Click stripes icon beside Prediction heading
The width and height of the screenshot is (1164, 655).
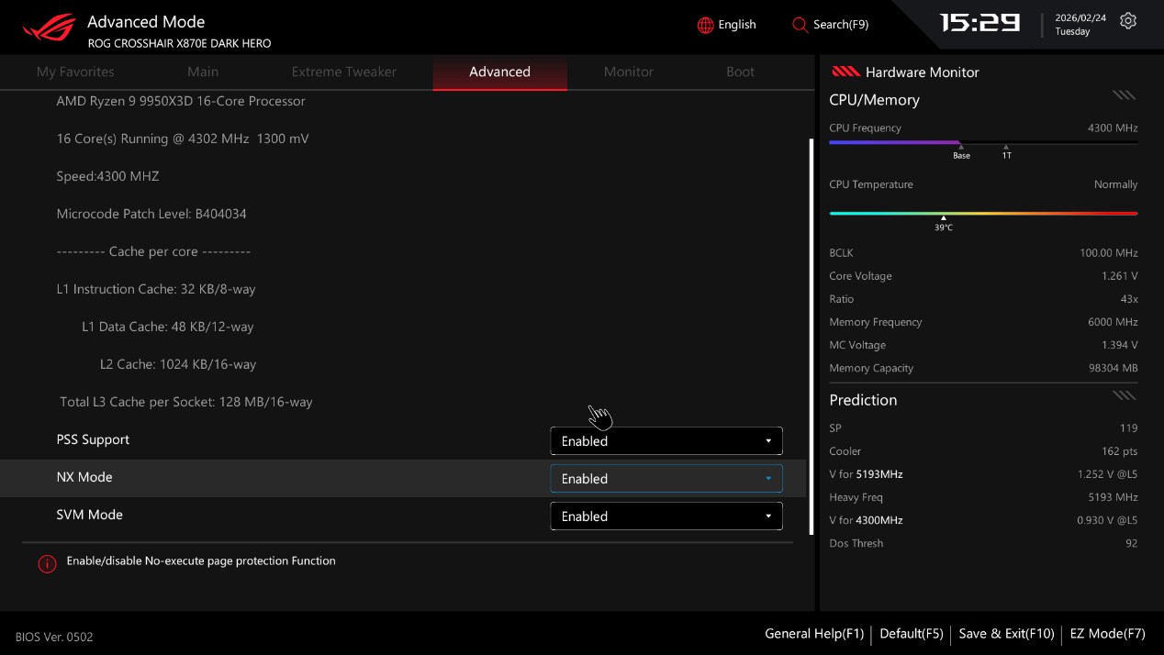pos(1124,395)
